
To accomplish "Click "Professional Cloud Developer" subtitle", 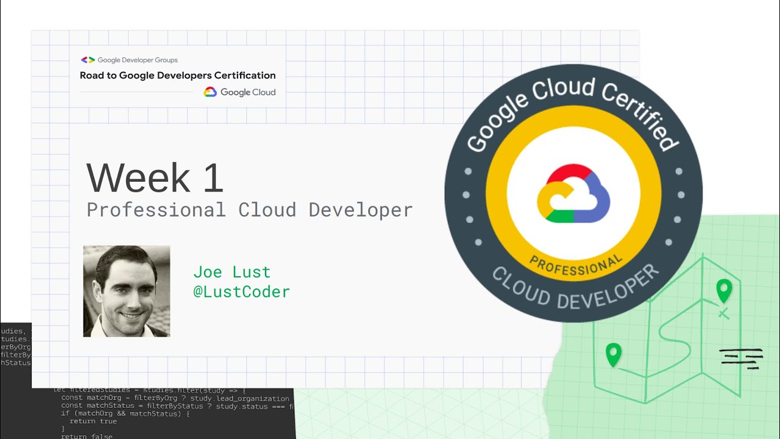I will click(250, 210).
